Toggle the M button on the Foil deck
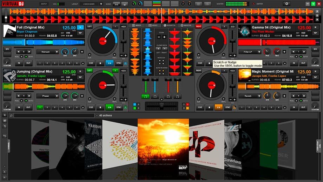This screenshot has width=323, height=182. (80, 27)
